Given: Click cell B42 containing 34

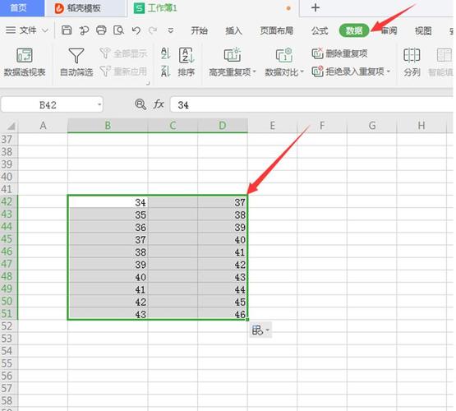Looking at the screenshot, I should coord(108,201).
